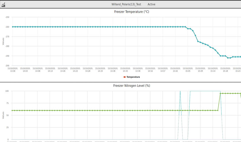Click the red Temperature legend marker

(124, 77)
